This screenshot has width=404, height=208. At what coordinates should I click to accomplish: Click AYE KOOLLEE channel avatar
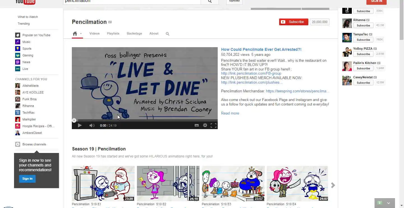click(18, 92)
